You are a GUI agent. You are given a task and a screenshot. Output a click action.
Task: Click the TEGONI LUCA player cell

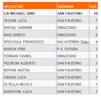pos(30,20)
